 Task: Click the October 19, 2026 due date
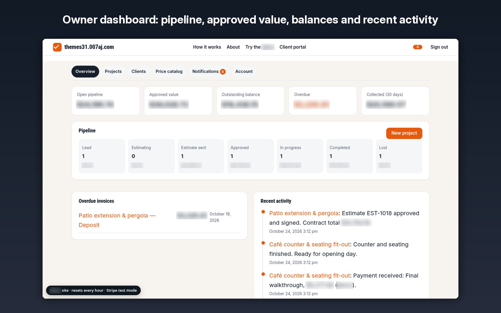click(220, 217)
